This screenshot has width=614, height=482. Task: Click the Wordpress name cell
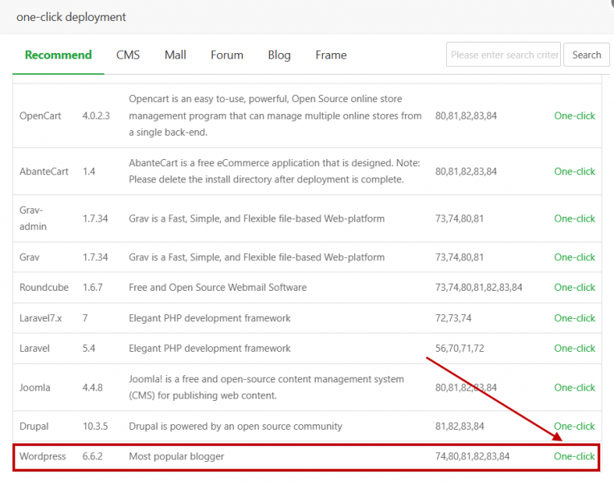pyautogui.click(x=43, y=456)
